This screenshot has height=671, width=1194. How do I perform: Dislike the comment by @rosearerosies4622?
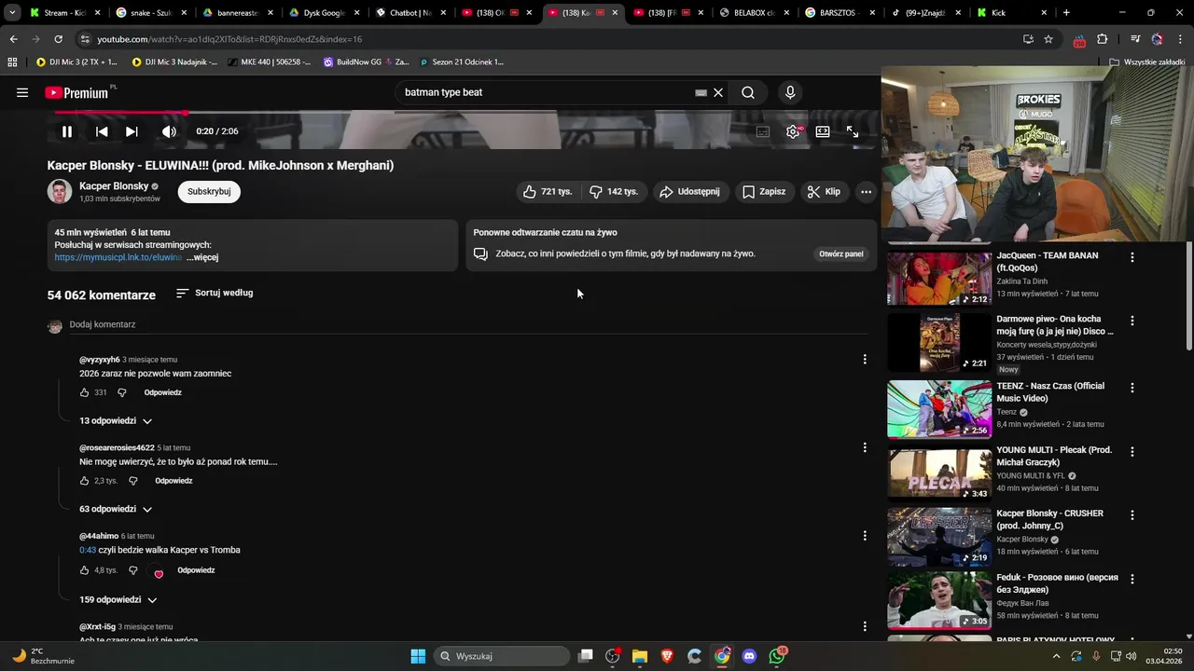click(132, 481)
